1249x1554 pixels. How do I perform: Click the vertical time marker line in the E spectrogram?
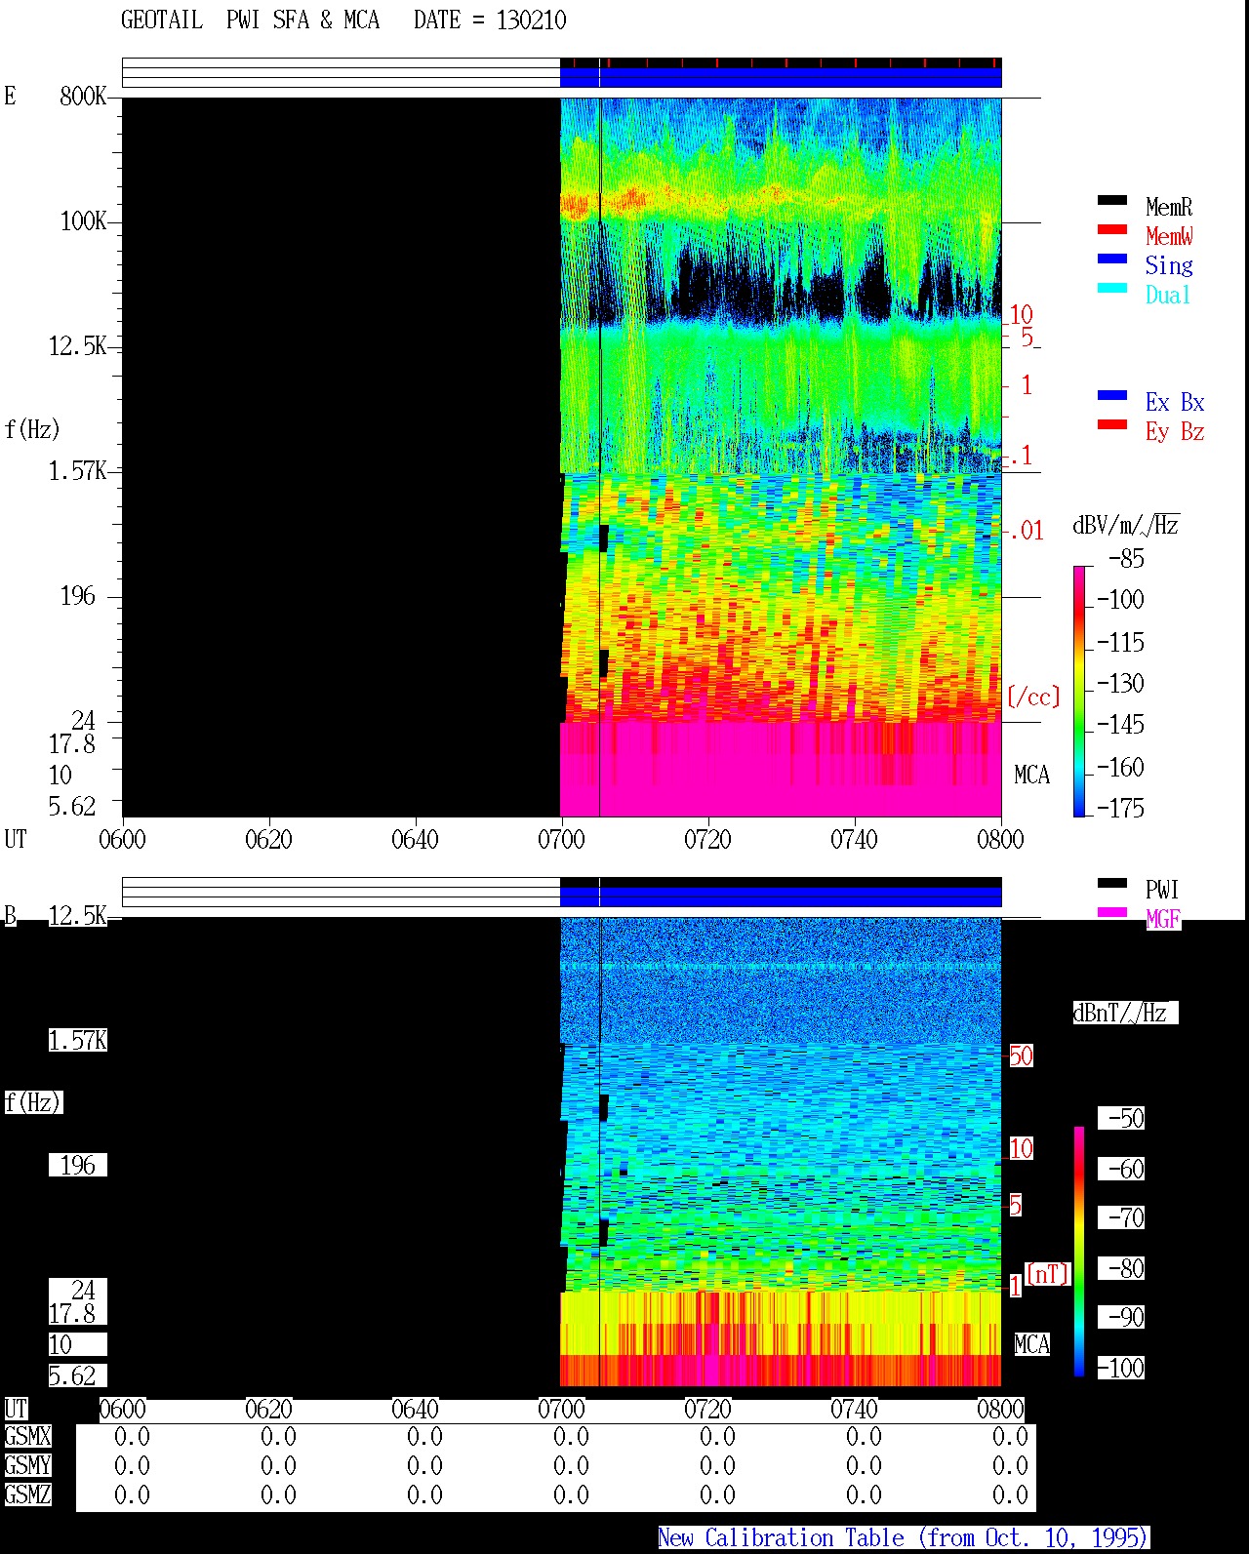599,457
